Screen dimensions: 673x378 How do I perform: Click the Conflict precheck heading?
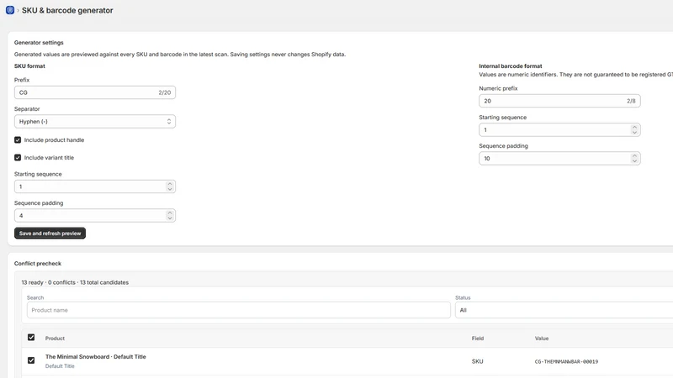pos(38,264)
